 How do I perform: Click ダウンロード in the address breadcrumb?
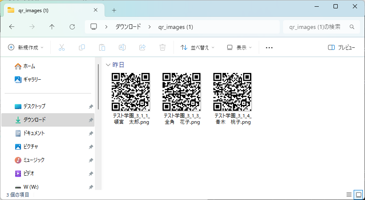(x=128, y=27)
